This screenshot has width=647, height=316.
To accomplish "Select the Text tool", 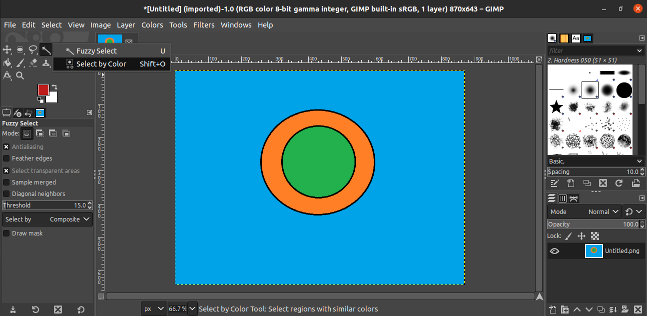I will (7, 75).
